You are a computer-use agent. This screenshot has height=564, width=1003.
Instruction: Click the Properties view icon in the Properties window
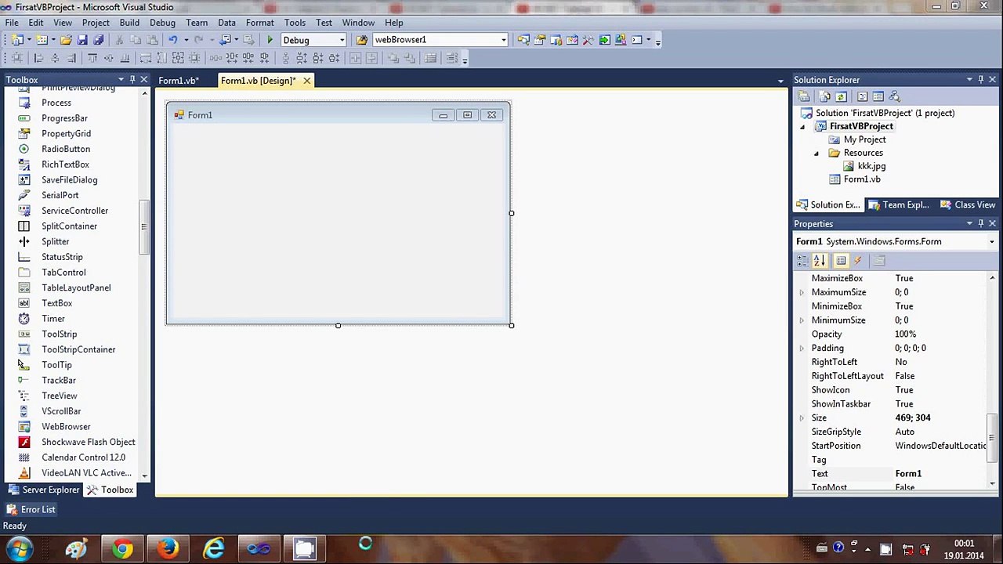(841, 261)
